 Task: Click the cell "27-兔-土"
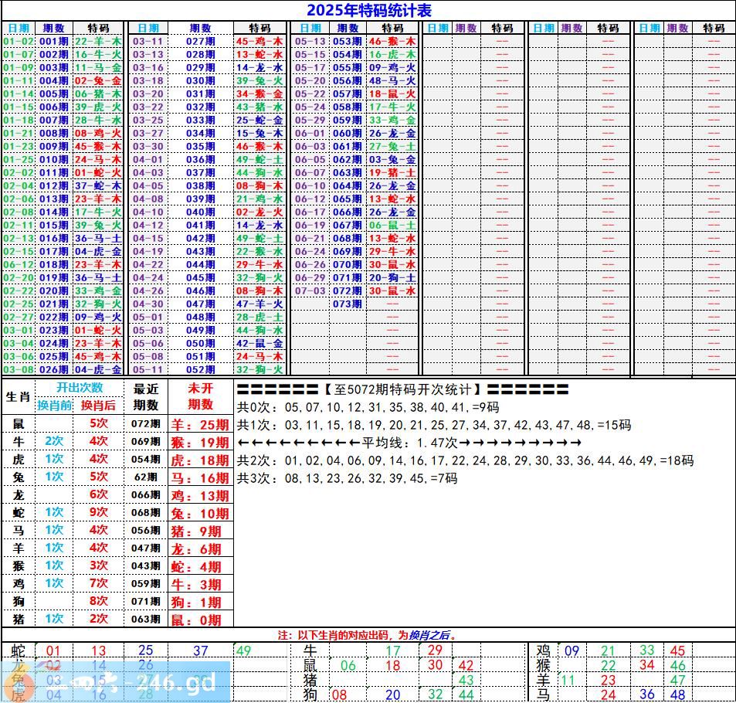pos(392,147)
